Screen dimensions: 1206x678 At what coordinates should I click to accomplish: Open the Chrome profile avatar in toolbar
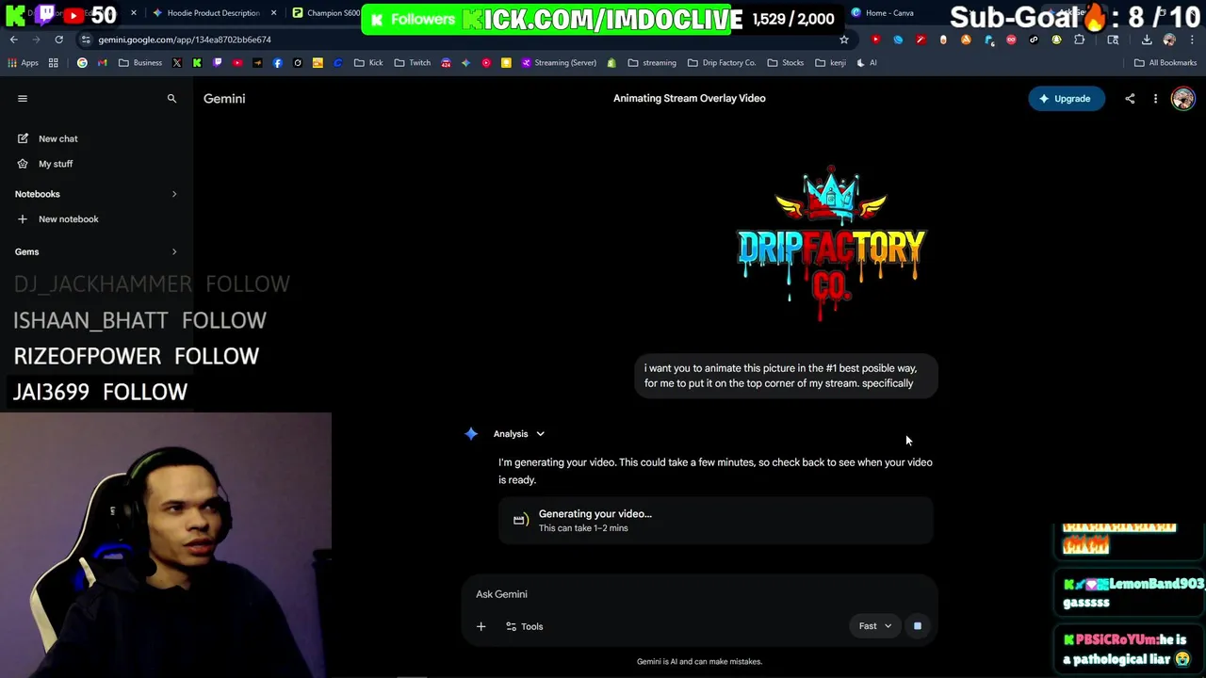pos(1169,40)
